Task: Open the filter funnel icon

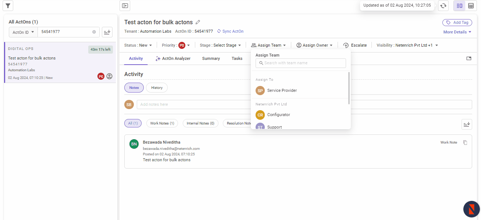Action: tap(8, 6)
